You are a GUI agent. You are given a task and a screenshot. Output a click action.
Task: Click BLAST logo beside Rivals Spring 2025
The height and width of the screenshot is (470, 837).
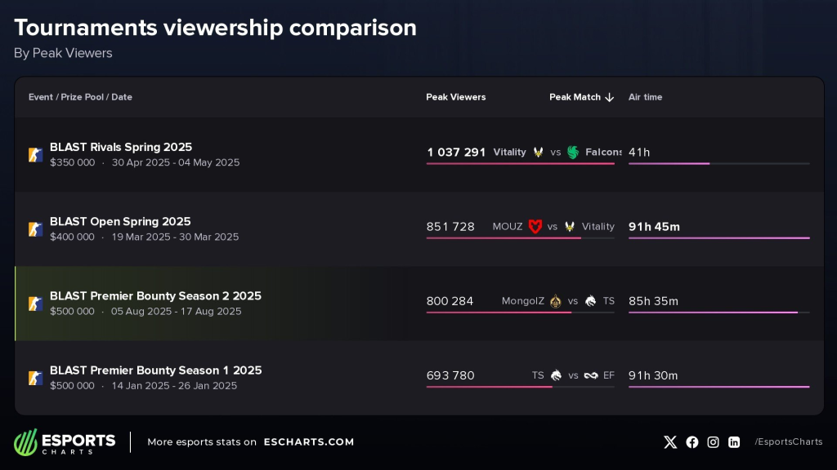tap(36, 154)
